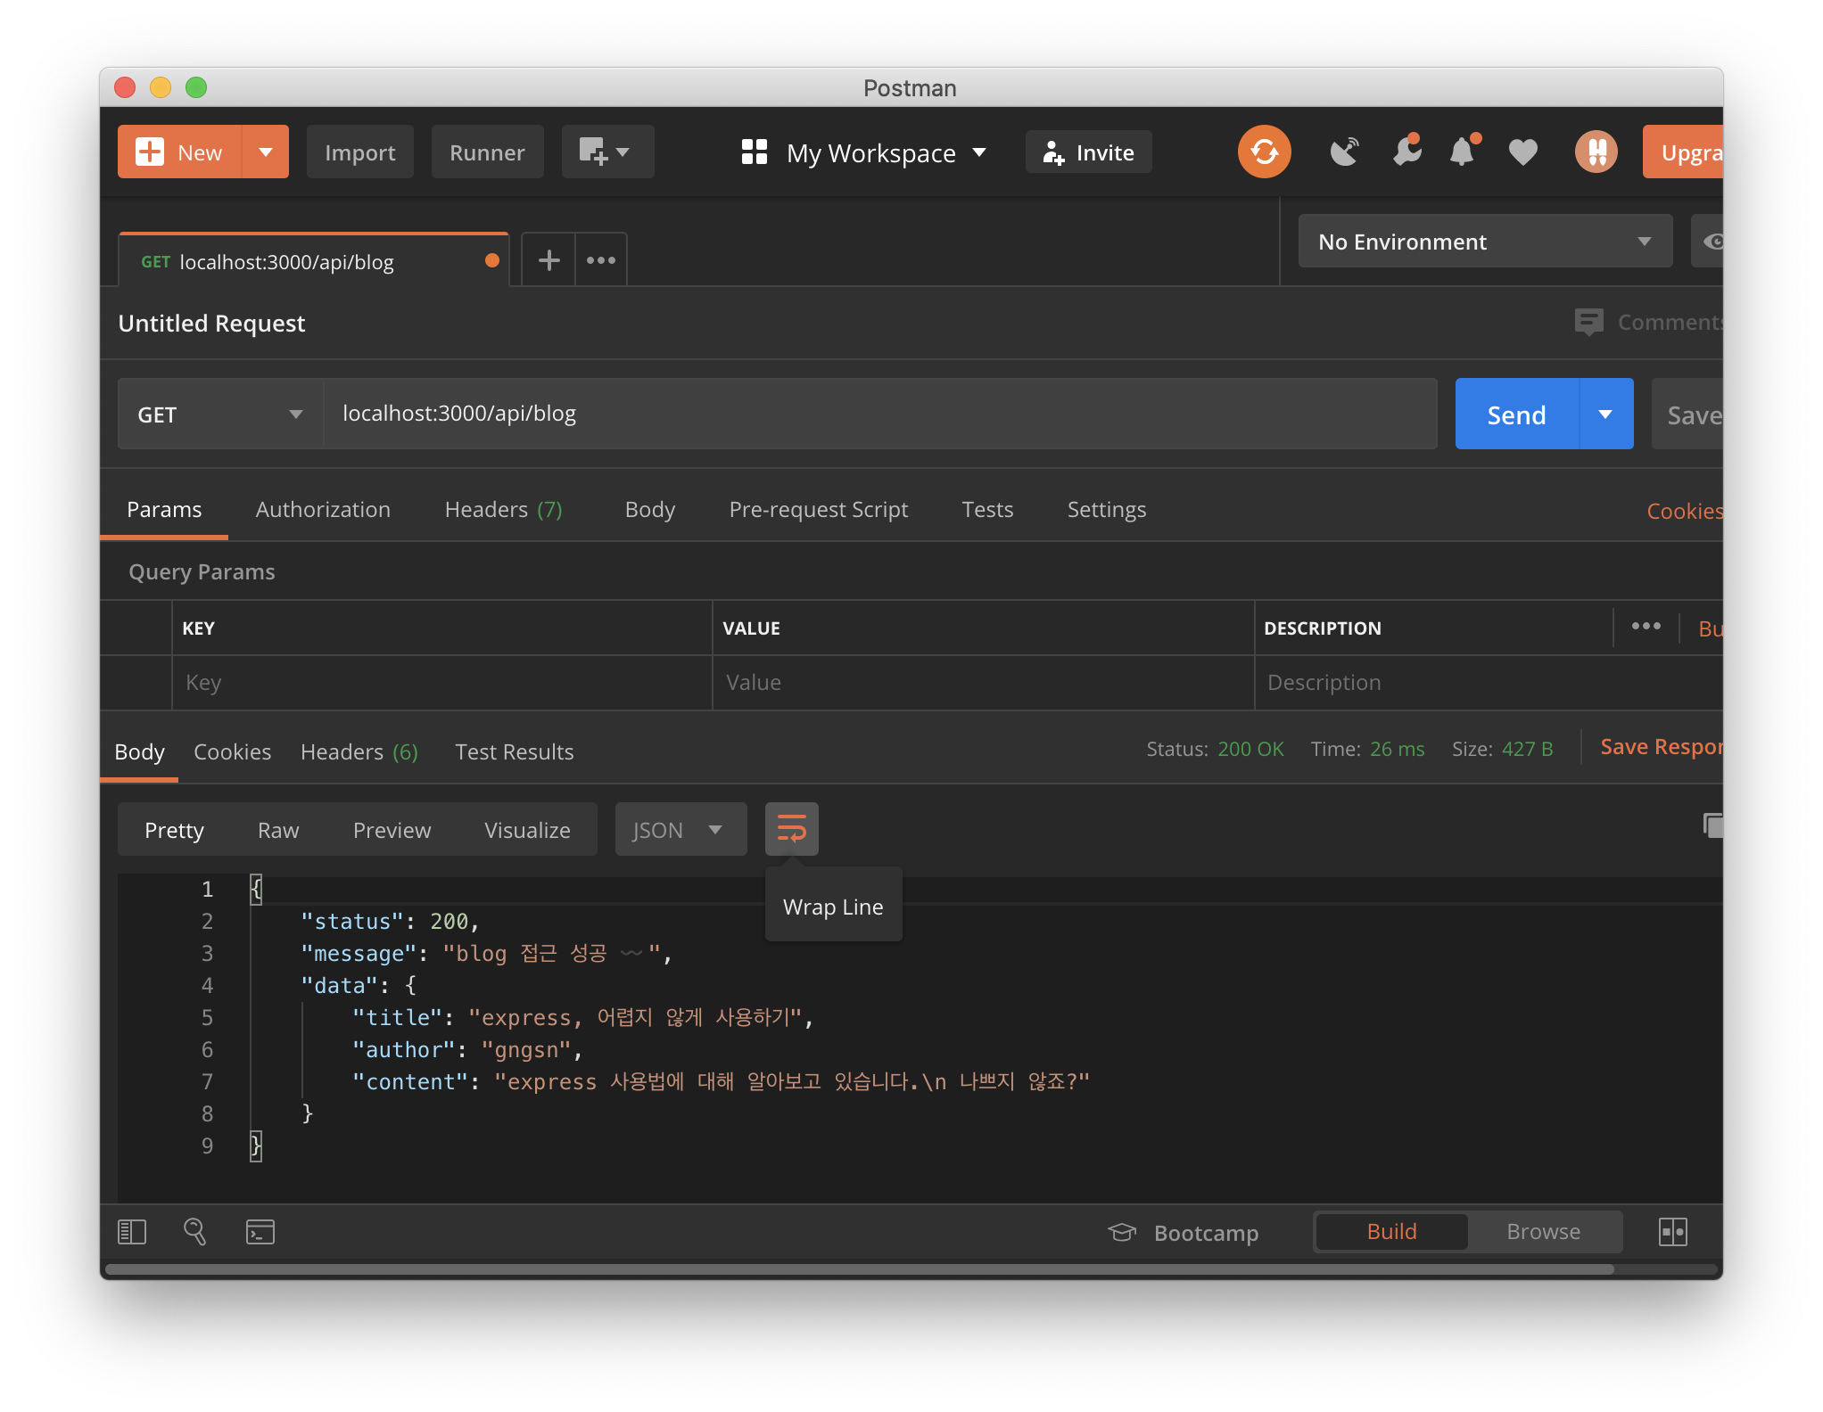Select the Raw response view
Image resolution: width=1823 pixels, height=1412 pixels.
tap(278, 830)
